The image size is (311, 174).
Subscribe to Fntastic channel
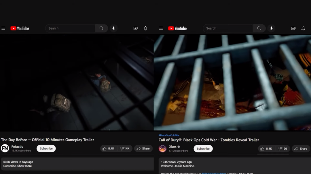tap(46, 148)
